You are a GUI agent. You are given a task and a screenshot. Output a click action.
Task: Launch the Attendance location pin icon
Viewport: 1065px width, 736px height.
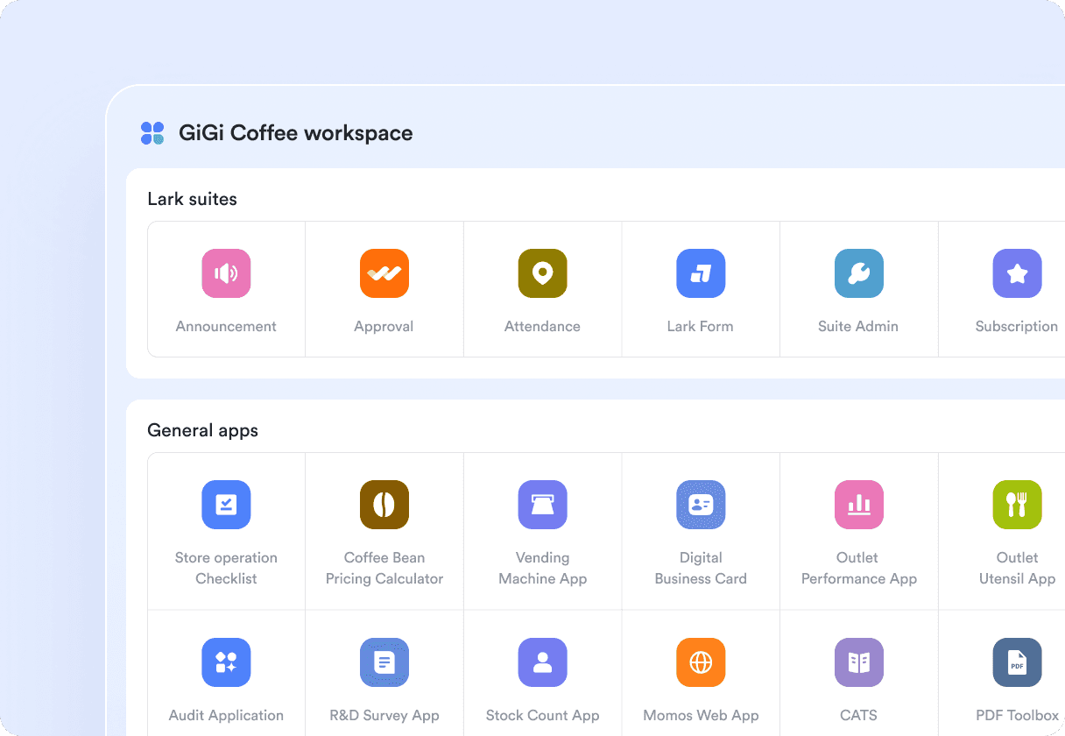pyautogui.click(x=543, y=273)
